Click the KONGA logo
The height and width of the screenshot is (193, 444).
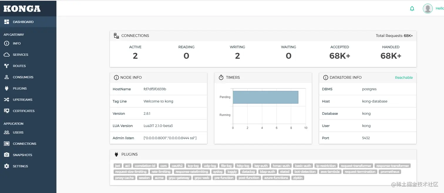point(22,8)
